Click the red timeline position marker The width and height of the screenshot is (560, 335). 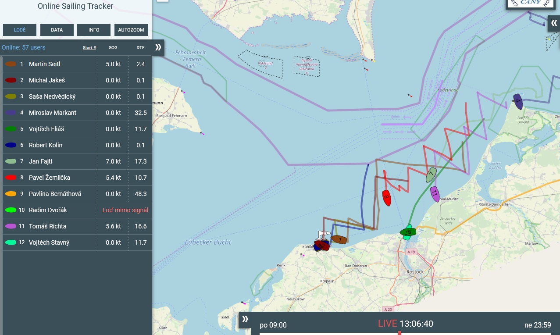click(x=399, y=333)
